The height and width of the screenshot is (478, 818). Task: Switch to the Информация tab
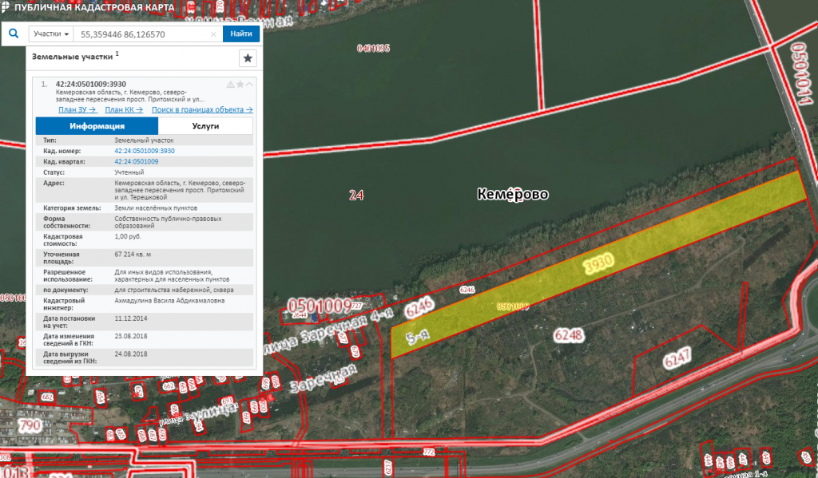97,126
